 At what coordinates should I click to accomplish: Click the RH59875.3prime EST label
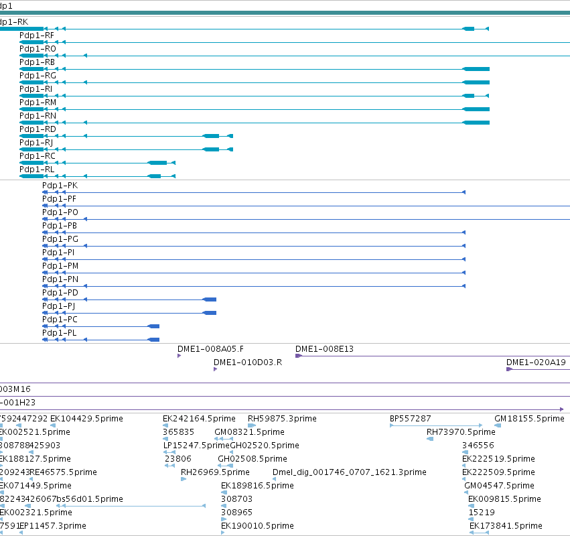coord(282,419)
